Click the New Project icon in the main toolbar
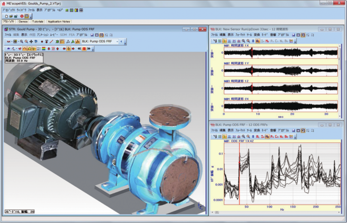This screenshot has height=223, width=347. tap(6, 16)
